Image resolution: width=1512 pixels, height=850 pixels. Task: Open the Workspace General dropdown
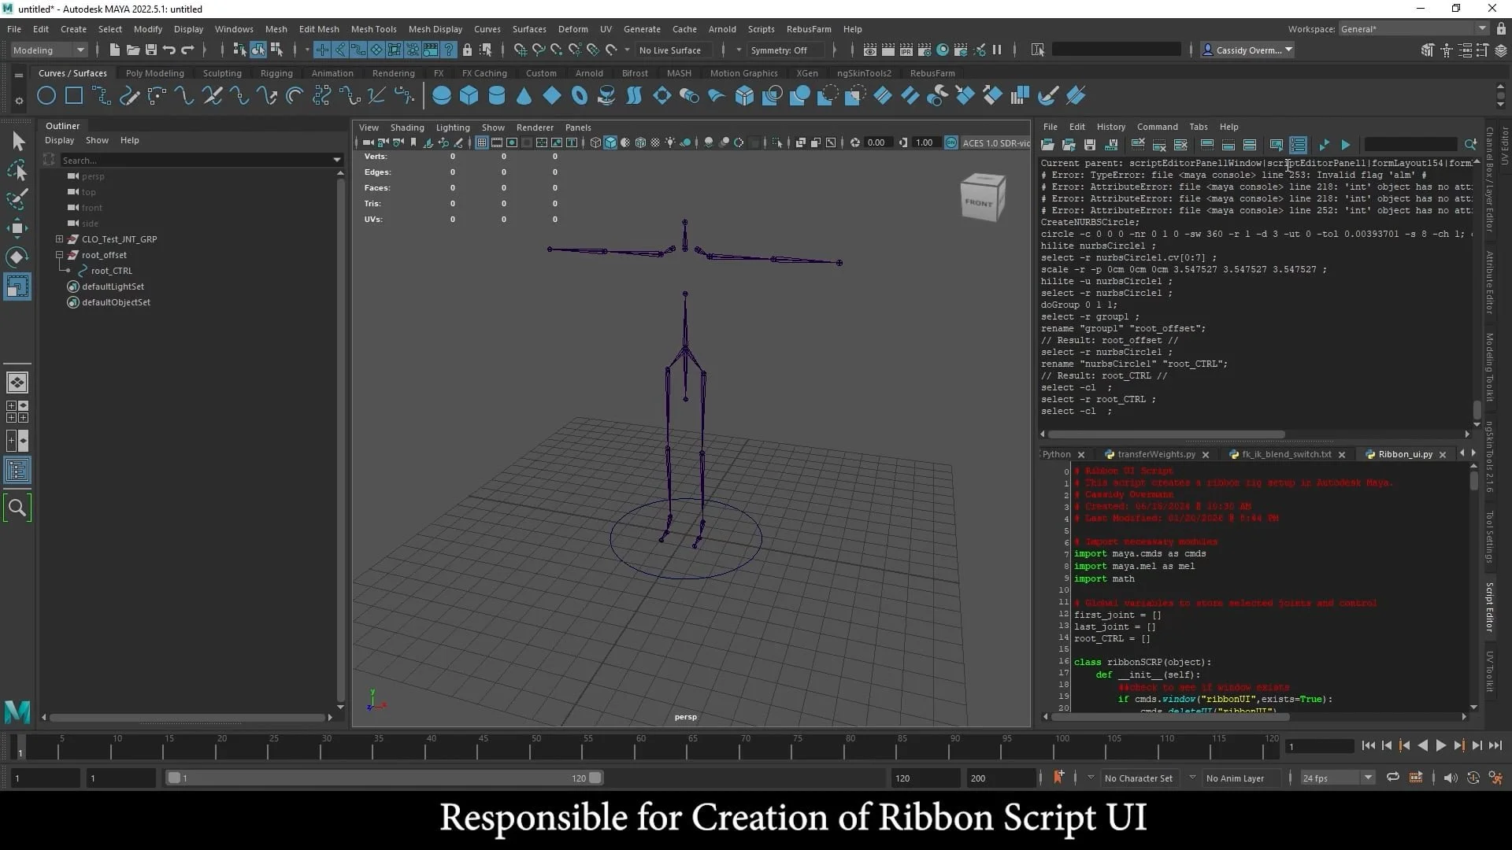tap(1410, 28)
